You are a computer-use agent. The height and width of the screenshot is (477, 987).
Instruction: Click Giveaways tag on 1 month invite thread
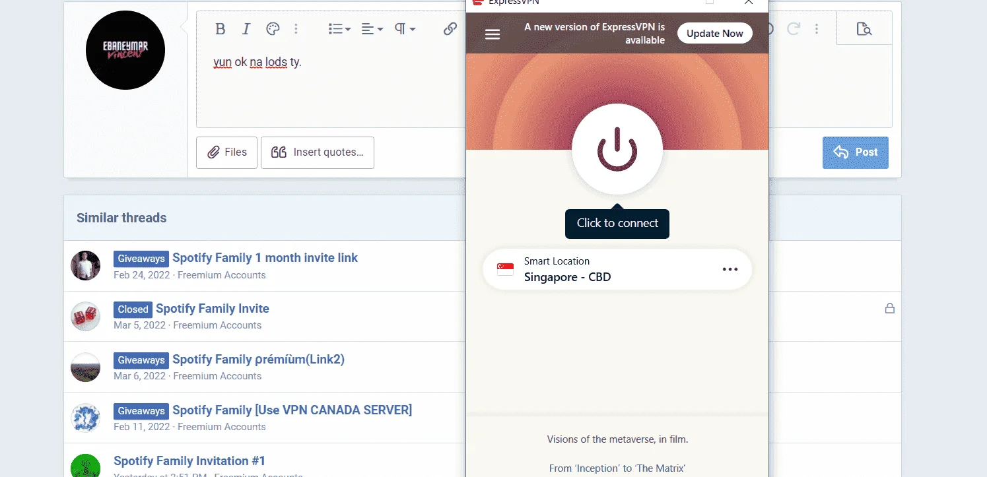pyautogui.click(x=141, y=259)
